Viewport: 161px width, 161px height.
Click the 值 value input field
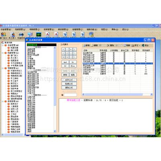tap(70, 95)
